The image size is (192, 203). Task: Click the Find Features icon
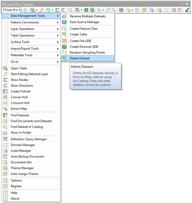[x=5, y=115]
